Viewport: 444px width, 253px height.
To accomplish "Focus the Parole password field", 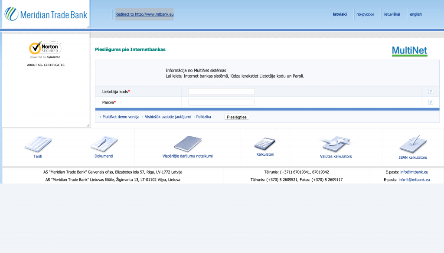I will coord(222,102).
